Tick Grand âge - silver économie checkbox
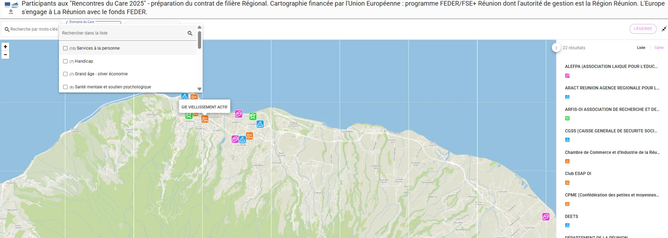 (65, 74)
